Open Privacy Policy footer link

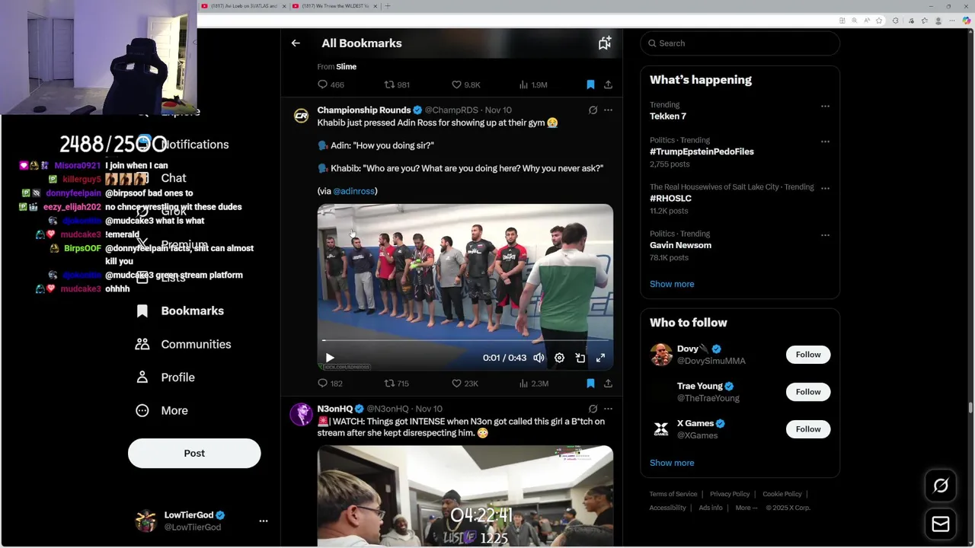tap(730, 494)
